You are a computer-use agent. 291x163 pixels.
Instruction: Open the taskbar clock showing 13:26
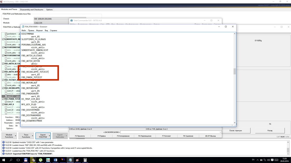click(x=284, y=160)
